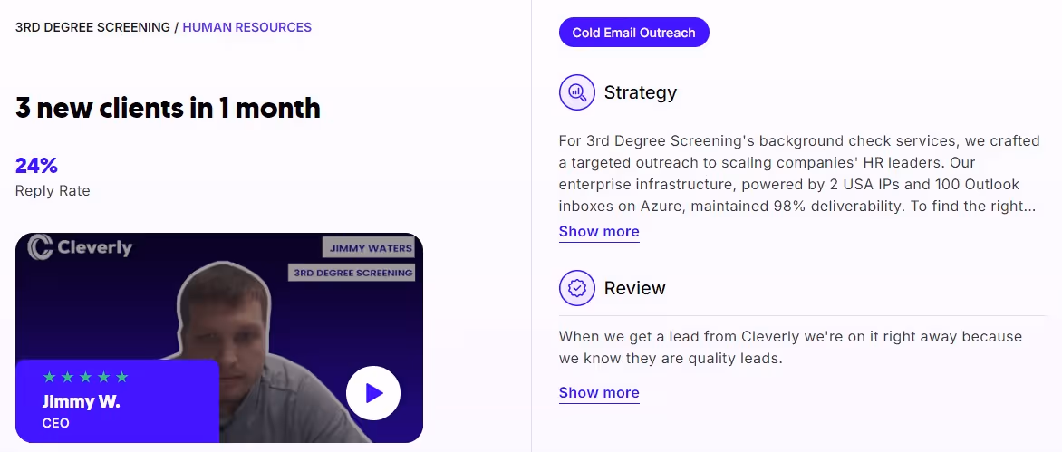Click the 3RD DEGREE SCREENING tag in video

click(x=352, y=274)
